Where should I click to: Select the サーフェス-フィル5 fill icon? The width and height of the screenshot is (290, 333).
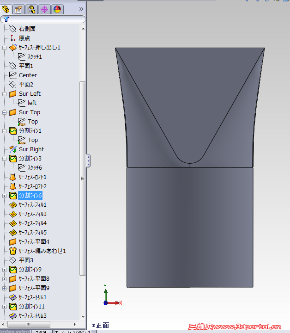point(13,233)
